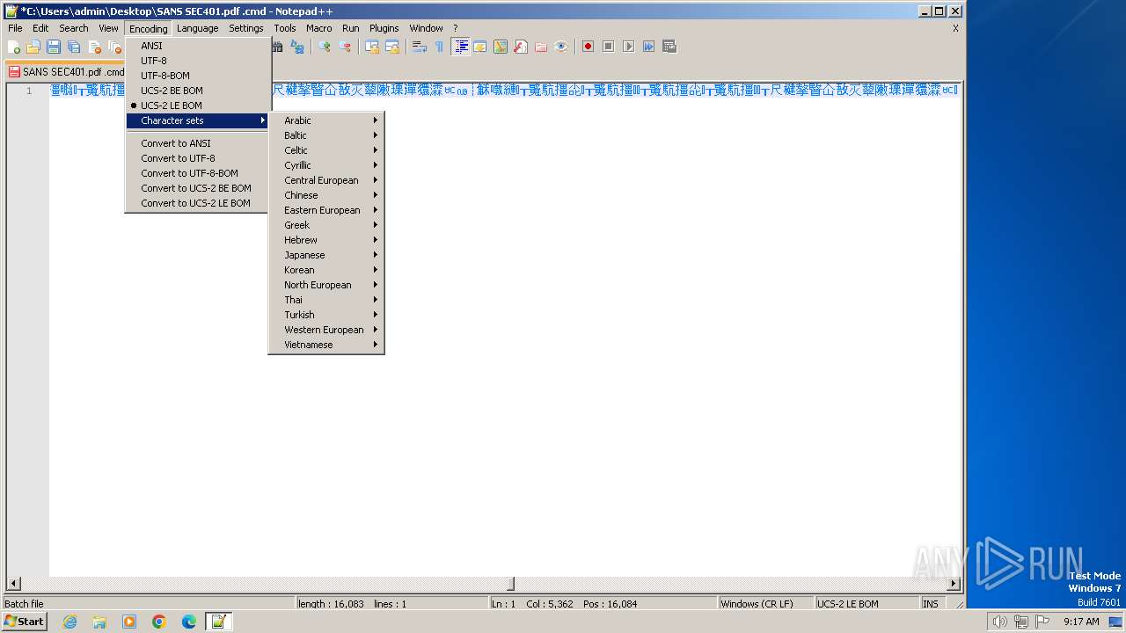Expand the Eastern European submenu
The height and width of the screenshot is (633, 1126).
click(x=326, y=210)
